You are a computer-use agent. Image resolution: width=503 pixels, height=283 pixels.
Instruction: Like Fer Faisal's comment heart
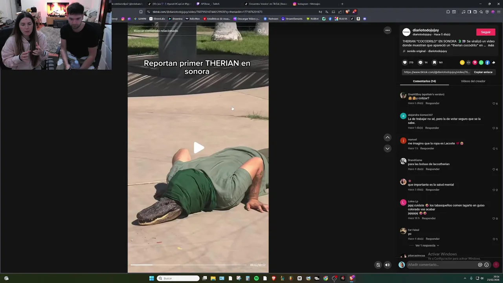click(494, 239)
